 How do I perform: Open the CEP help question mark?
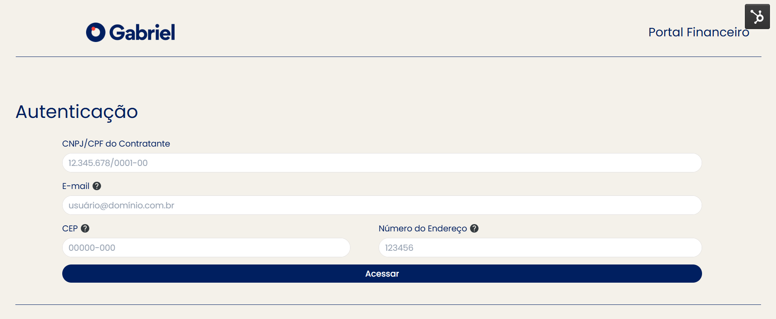point(85,229)
